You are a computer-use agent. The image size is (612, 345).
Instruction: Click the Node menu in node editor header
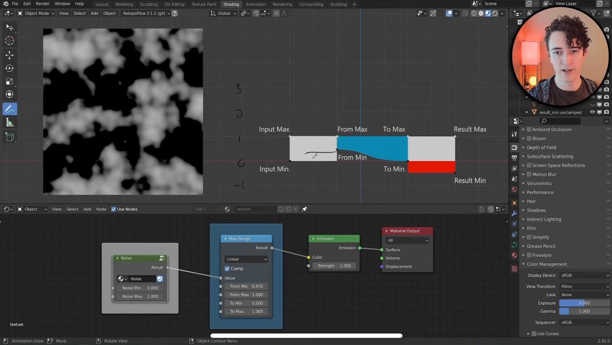point(101,209)
